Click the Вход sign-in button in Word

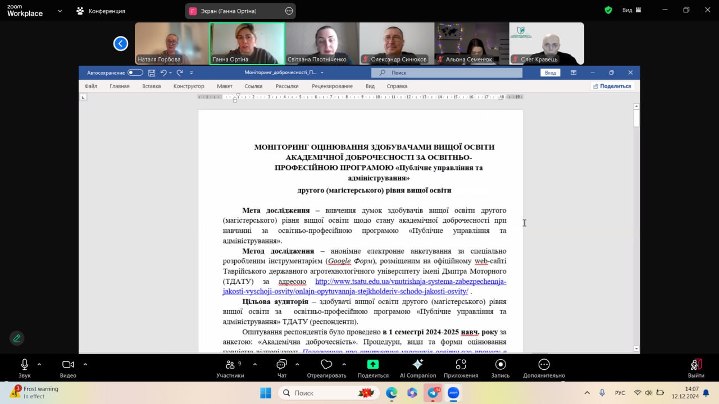550,72
